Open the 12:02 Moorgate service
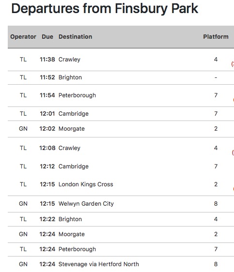The height and width of the screenshot is (272, 234). click(121, 129)
